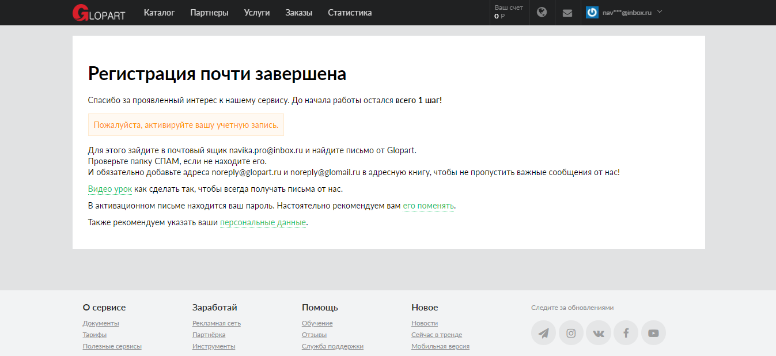The height and width of the screenshot is (356, 776).
Task: Open the Статистика menu item
Action: [350, 13]
